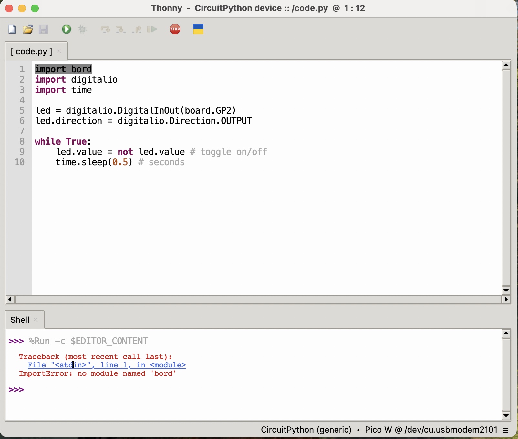Click the editor scrollbar down arrow
The width and height of the screenshot is (518, 439).
506,290
